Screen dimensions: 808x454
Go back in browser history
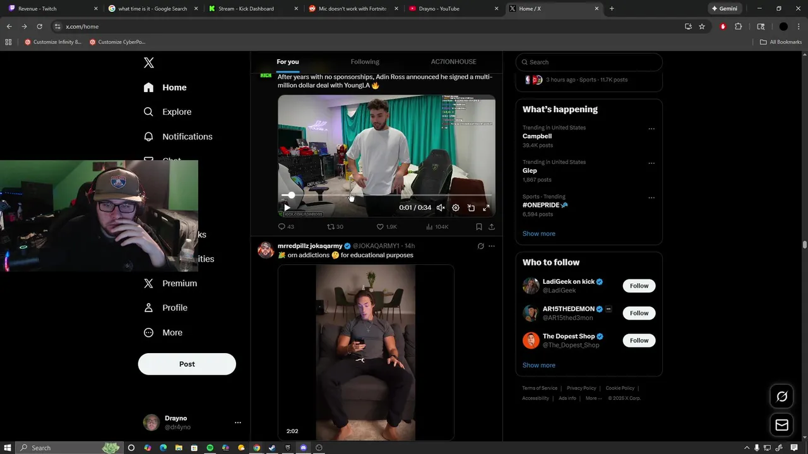[x=9, y=26]
